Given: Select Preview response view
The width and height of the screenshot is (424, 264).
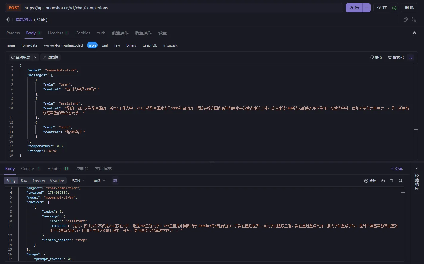Looking at the screenshot, I should (x=39, y=180).
